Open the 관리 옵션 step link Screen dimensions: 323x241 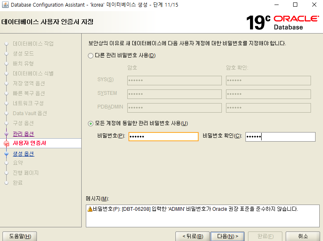[24, 134]
